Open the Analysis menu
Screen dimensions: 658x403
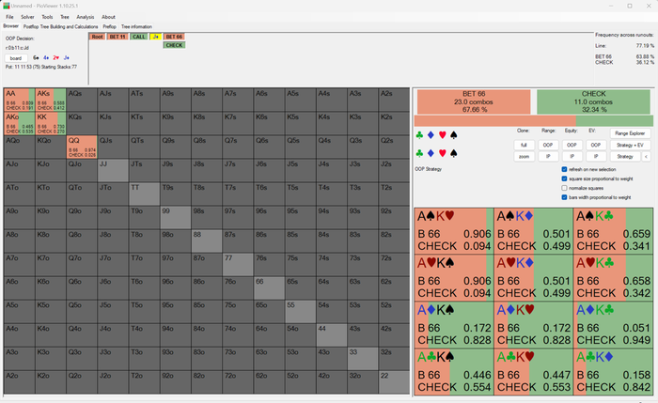[x=86, y=17]
